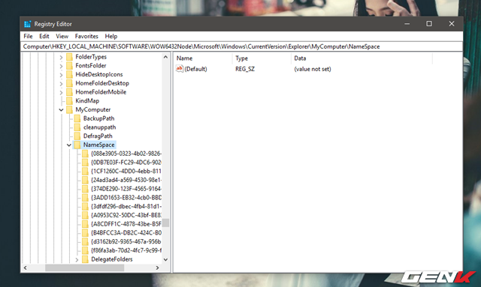Click the {A0953C92-50DC key folder icon
481x287 pixels.
[85, 215]
